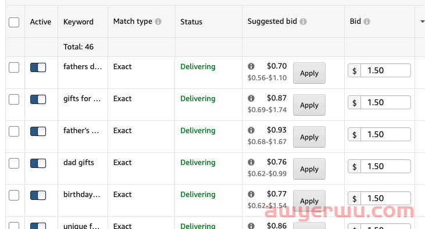Viewport: 425px width, 229px height.
Task: Disable the birthday... keyword active switch
Action: pyautogui.click(x=38, y=195)
